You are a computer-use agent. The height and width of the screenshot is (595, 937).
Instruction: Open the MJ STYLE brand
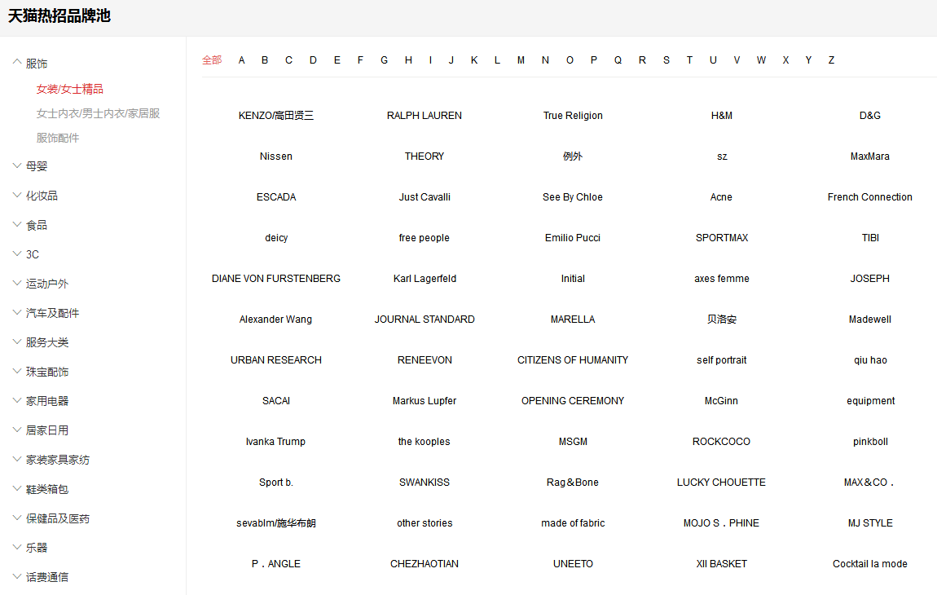tap(870, 523)
